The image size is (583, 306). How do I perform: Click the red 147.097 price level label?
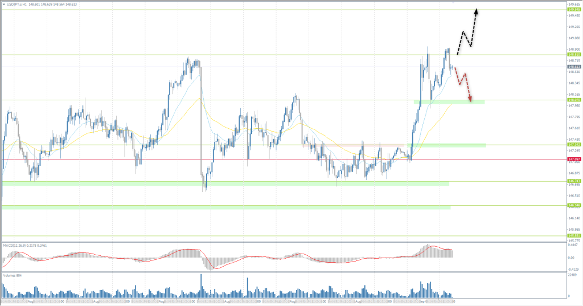573,159
